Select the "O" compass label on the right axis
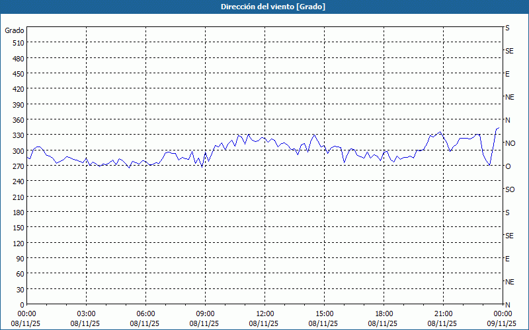Image resolution: width=529 pixels, height=330 pixels. [x=508, y=166]
